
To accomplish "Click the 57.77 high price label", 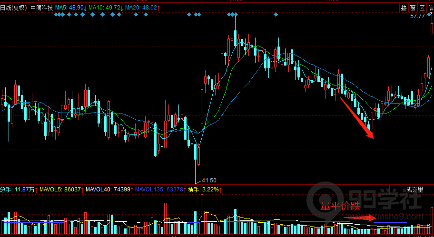I will 417,16.
